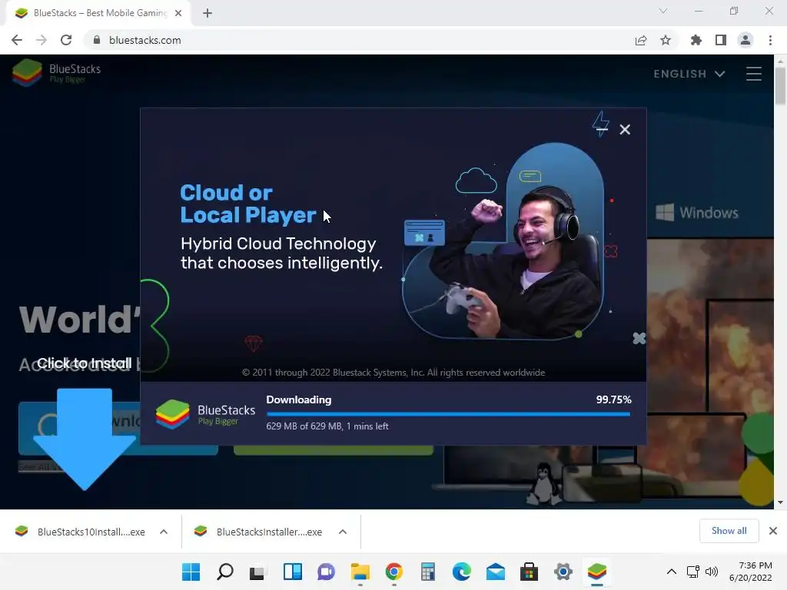View site security lock info
This screenshot has width=787, height=590.
[x=96, y=40]
